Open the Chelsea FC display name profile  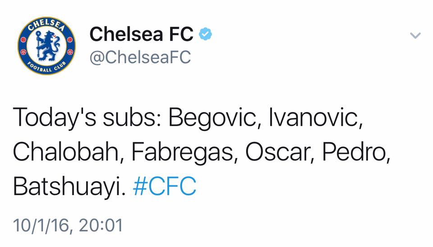point(142,34)
